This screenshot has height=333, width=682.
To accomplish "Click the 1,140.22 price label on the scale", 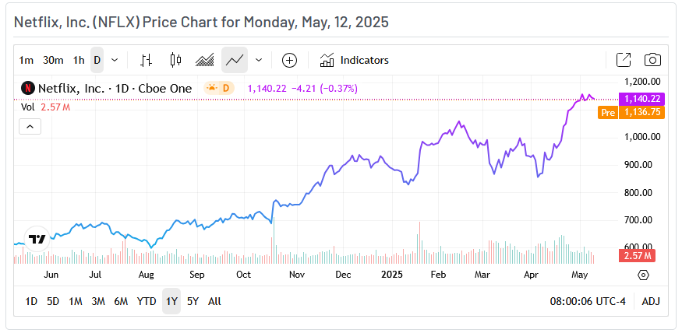I will [641, 99].
